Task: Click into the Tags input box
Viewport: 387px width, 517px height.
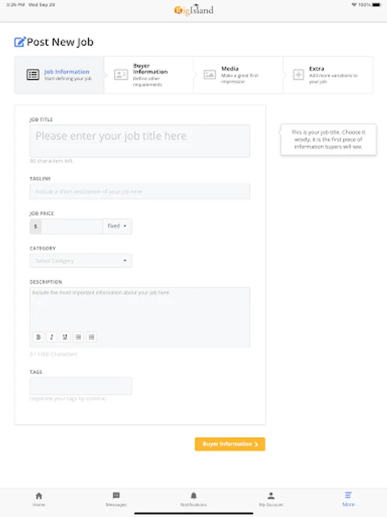Action: pyautogui.click(x=81, y=386)
